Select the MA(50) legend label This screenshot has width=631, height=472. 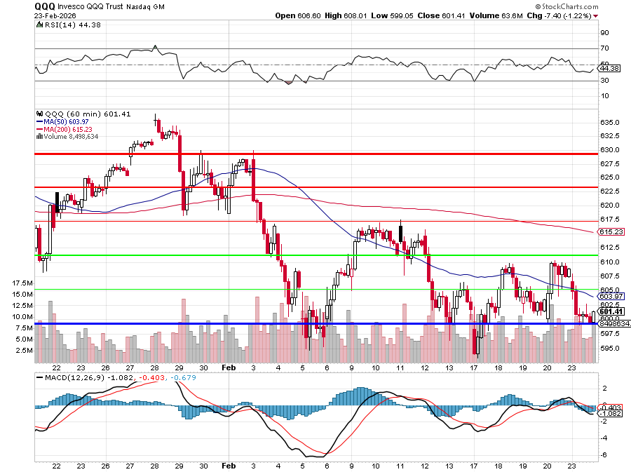tap(62, 121)
